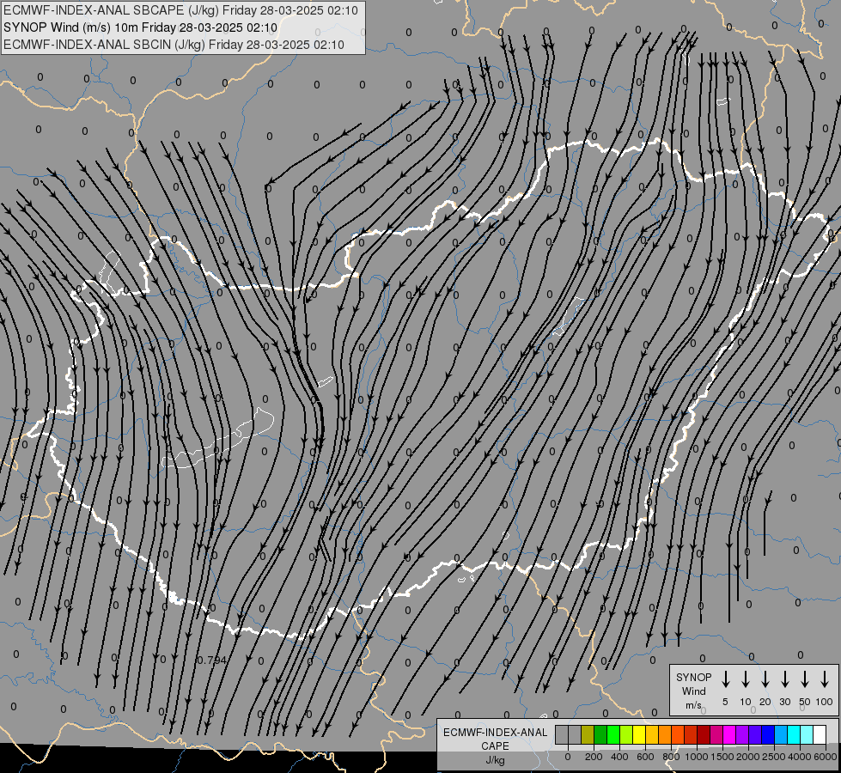The height and width of the screenshot is (773, 841).
Task: Click the SYNOP Wind 10m title line
Action: click(141, 27)
